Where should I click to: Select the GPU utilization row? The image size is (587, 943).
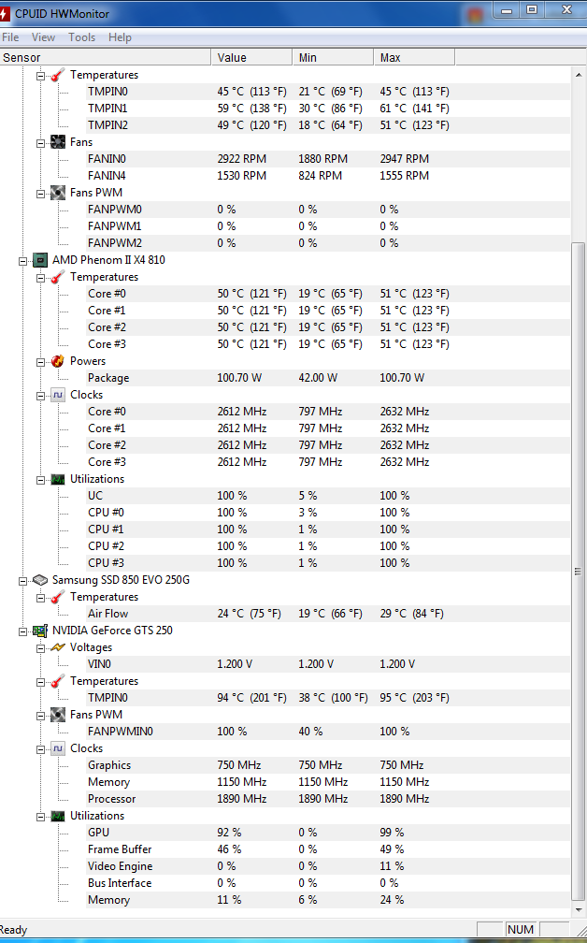tap(98, 833)
